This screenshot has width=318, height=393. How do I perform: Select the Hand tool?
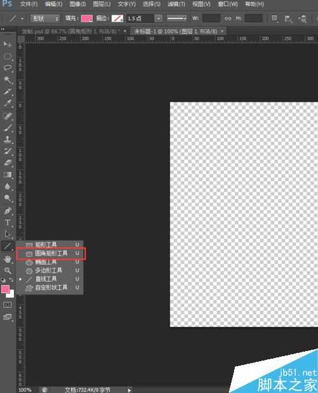pos(8,259)
